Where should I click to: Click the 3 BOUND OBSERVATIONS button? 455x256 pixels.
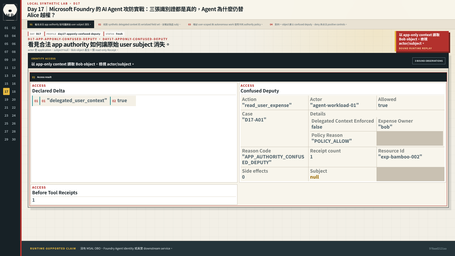(429, 61)
